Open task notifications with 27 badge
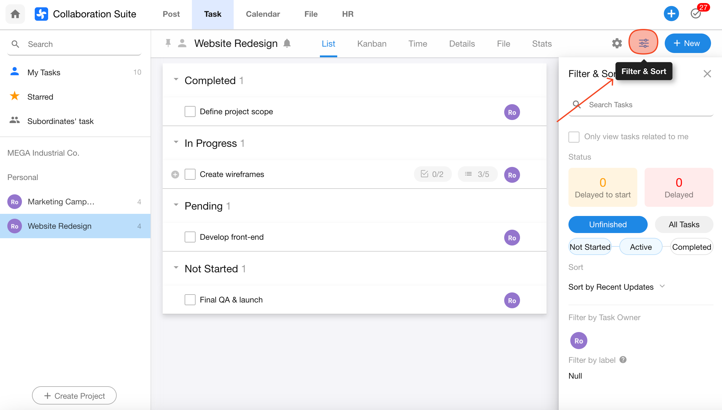 pos(696,14)
